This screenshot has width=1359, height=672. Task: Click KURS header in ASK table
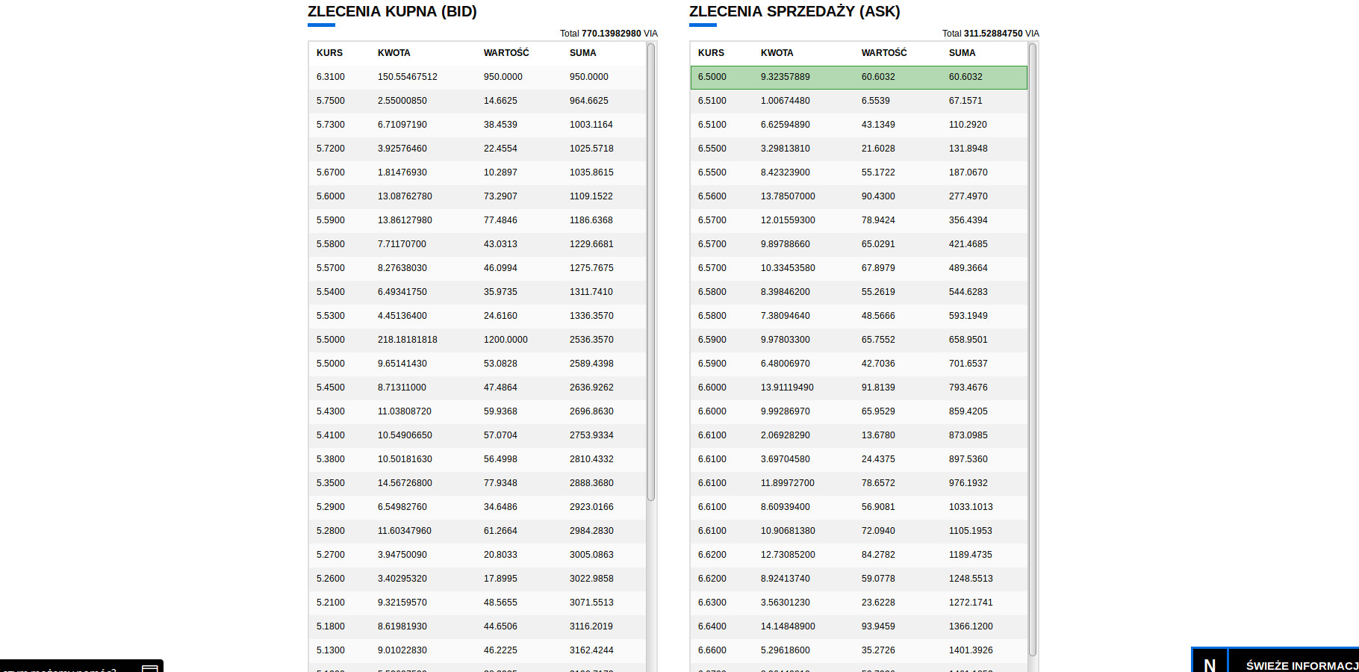click(x=711, y=53)
